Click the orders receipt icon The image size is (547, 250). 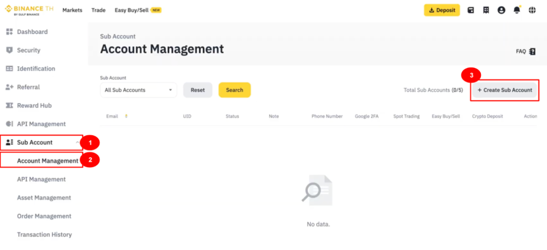point(486,10)
